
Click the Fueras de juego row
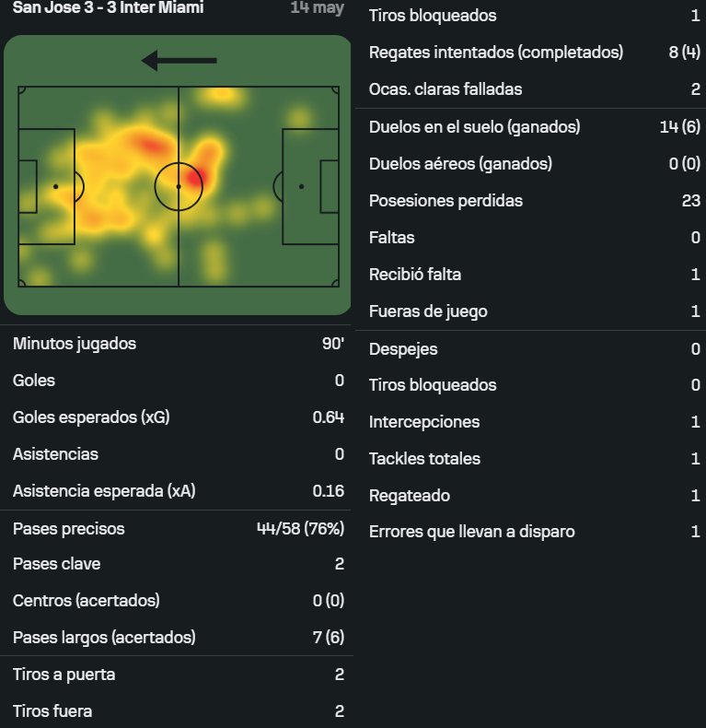[535, 311]
